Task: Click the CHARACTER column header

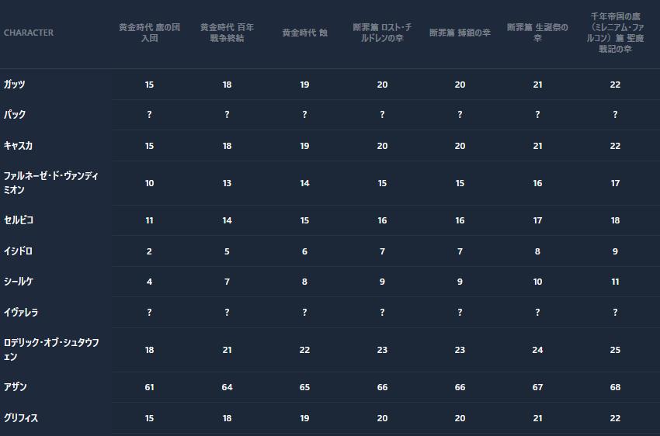Action: click(29, 33)
